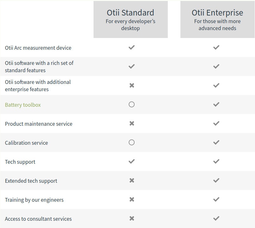Screen dimensions: 255x228
Task: Click Standard cross for Access to consultant services
Action: (132, 218)
